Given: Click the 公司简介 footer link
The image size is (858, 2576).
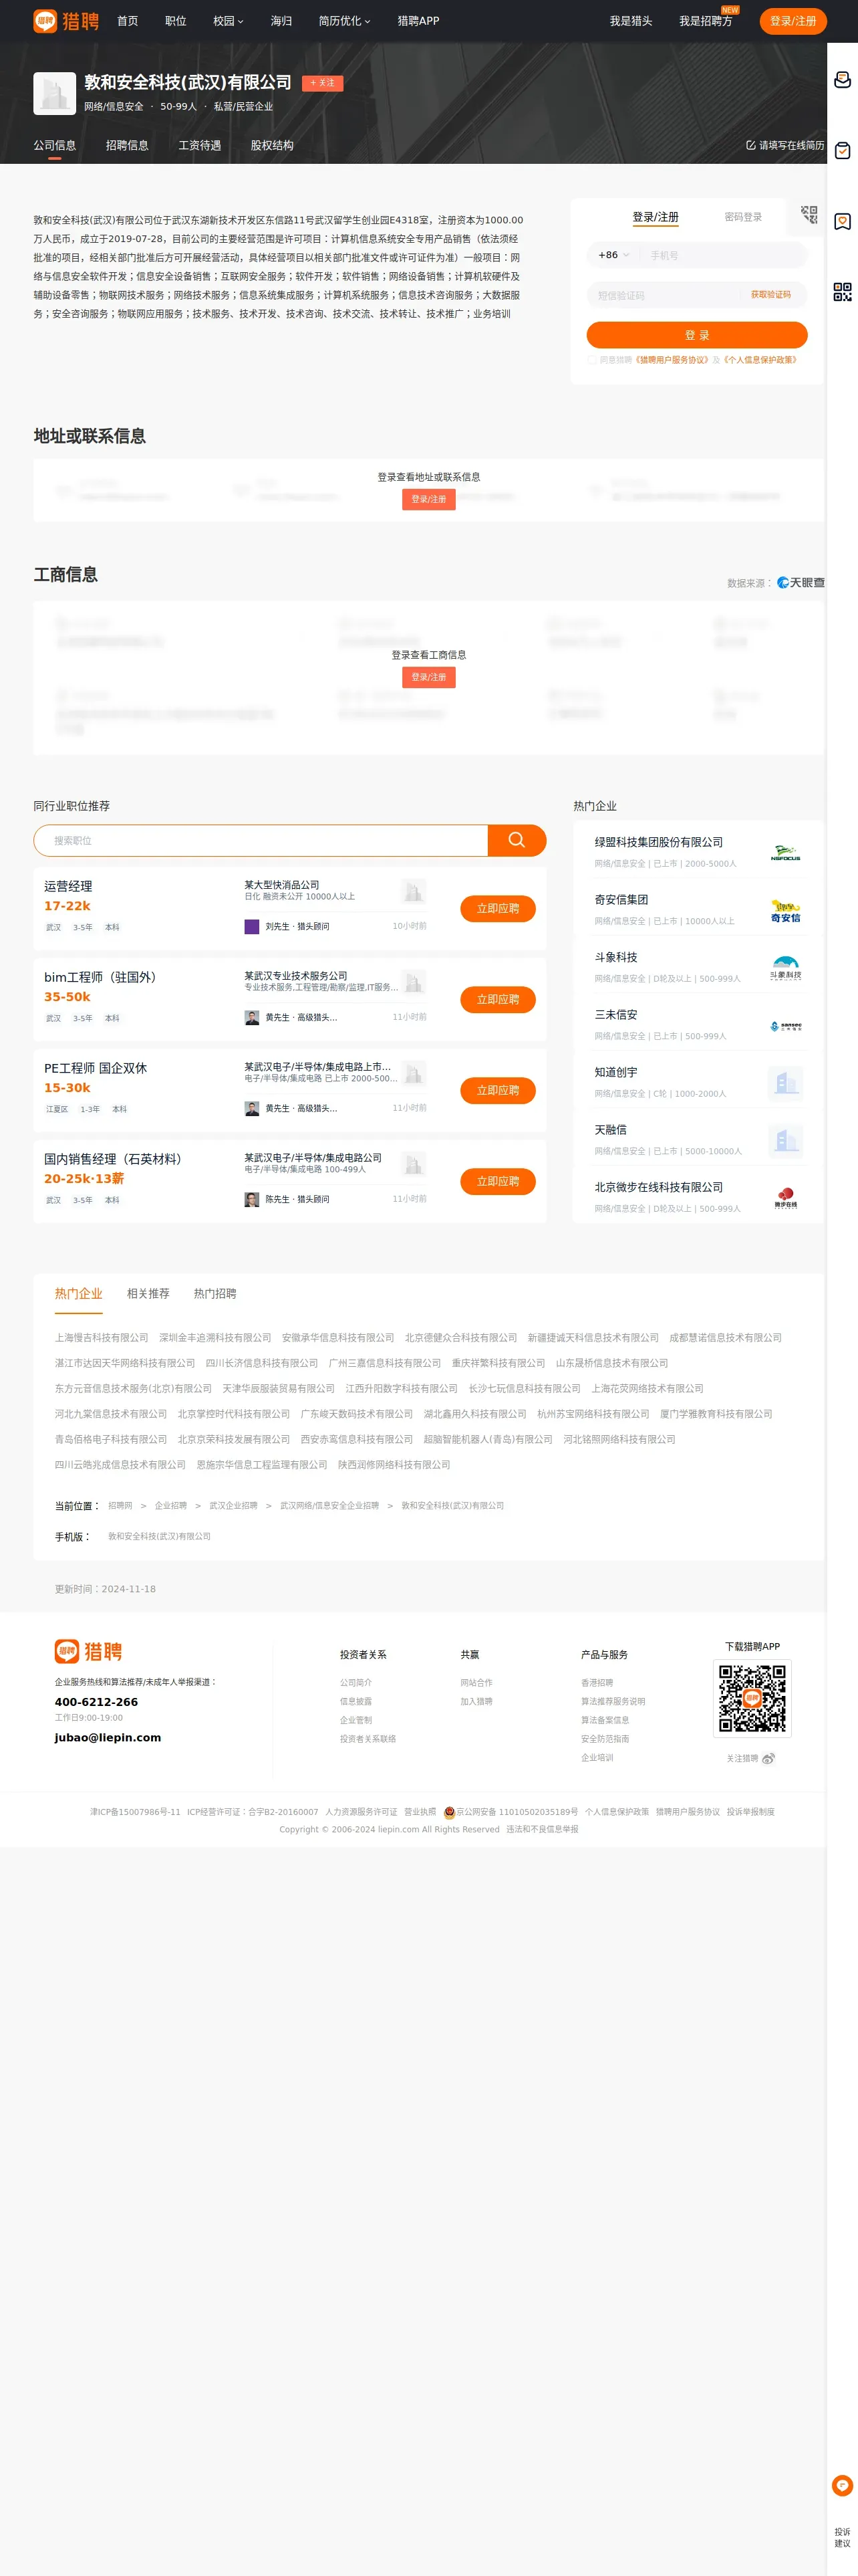Looking at the screenshot, I should pyautogui.click(x=355, y=1683).
